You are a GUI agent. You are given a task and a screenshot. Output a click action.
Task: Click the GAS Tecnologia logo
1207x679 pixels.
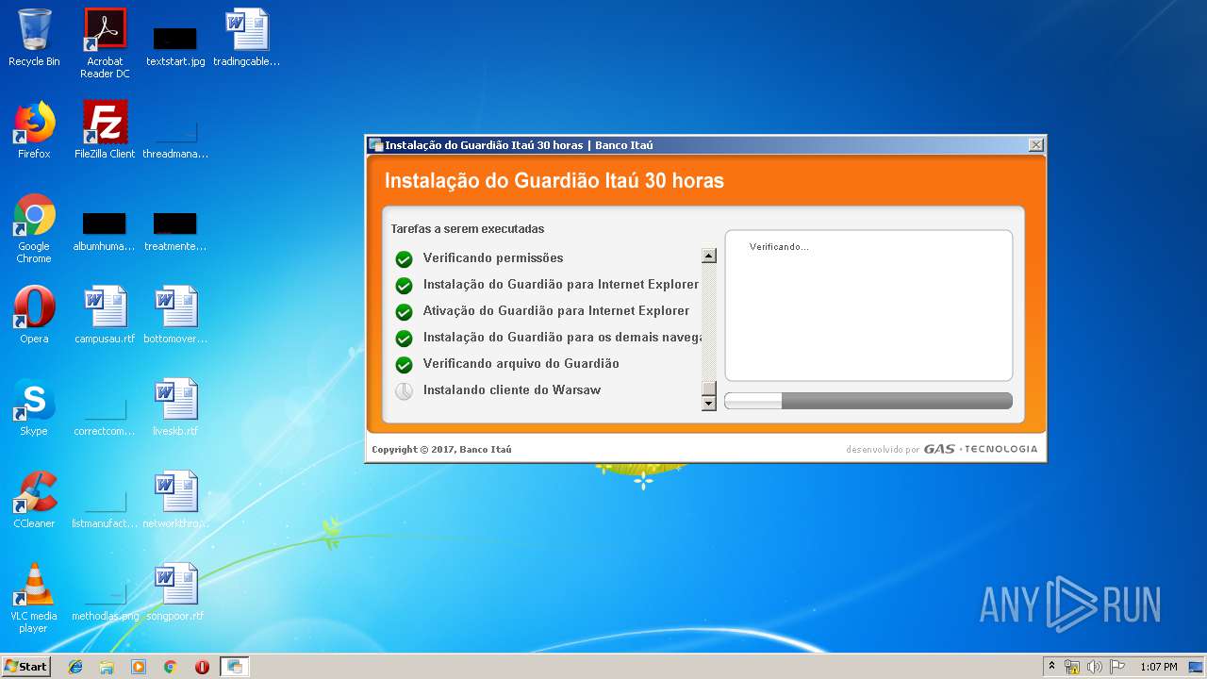[x=980, y=449]
